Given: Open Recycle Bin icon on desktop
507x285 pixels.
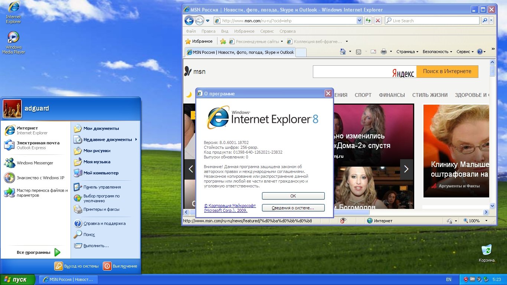Looking at the screenshot, I should point(486,250).
